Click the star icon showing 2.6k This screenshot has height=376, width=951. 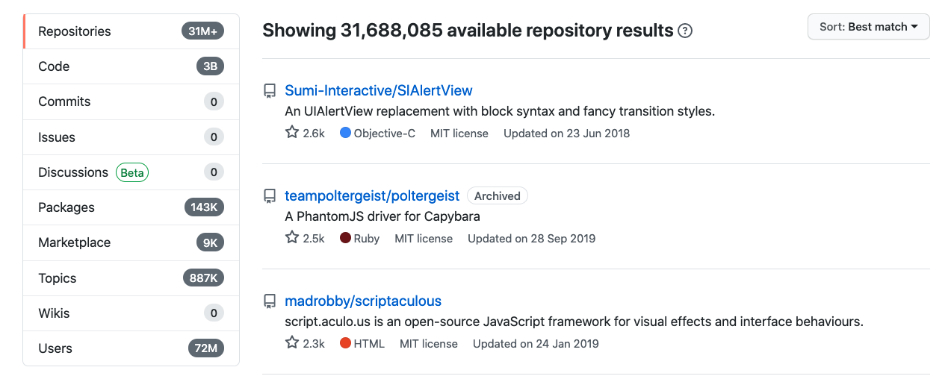click(292, 133)
